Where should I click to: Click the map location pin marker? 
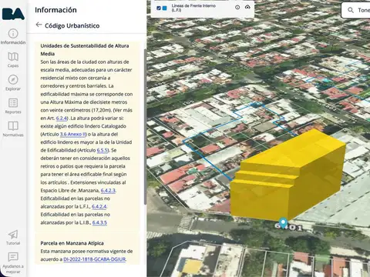point(283,222)
